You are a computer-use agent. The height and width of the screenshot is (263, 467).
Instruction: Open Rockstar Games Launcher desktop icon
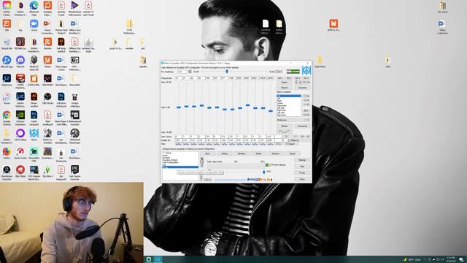coord(7,172)
